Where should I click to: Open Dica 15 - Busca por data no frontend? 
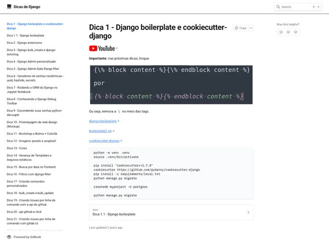click(31, 167)
